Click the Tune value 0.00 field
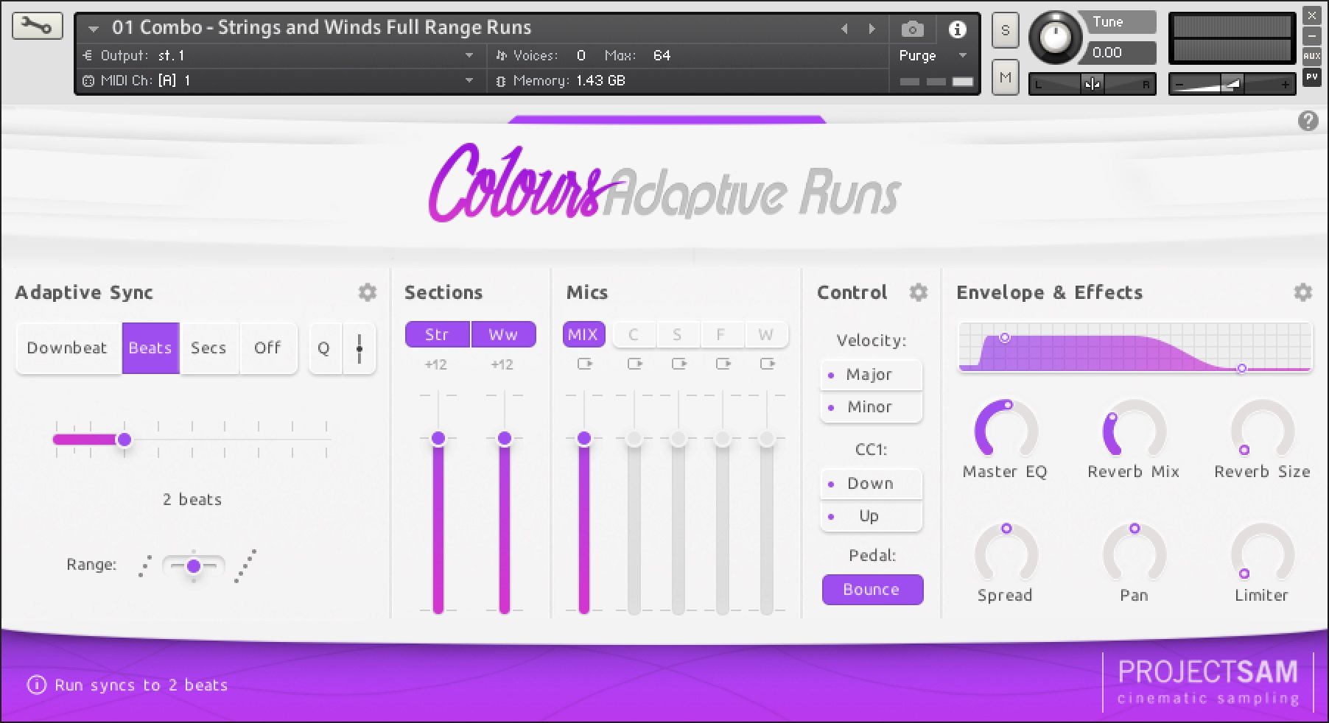 pyautogui.click(x=1120, y=53)
